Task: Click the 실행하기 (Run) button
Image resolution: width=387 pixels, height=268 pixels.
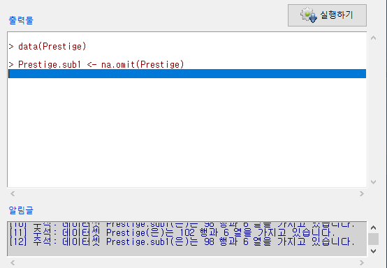Action: pos(327,15)
